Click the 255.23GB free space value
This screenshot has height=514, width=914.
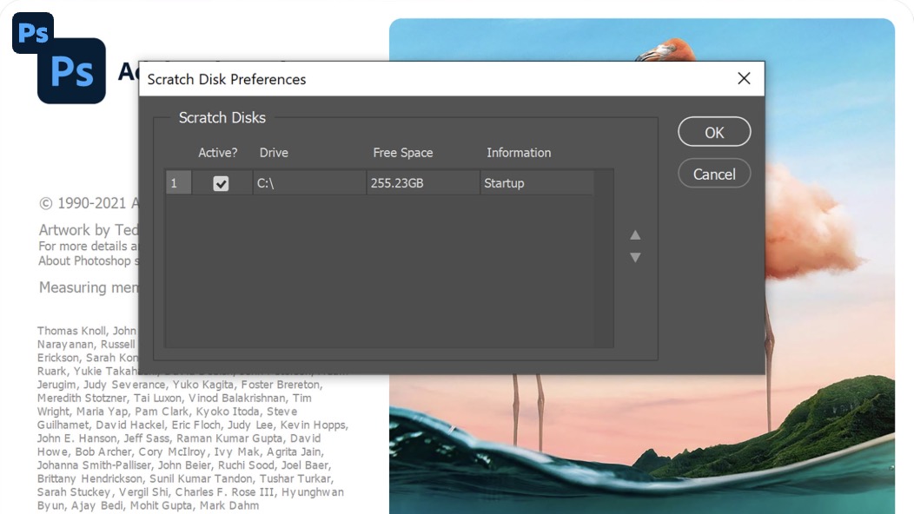[397, 183]
